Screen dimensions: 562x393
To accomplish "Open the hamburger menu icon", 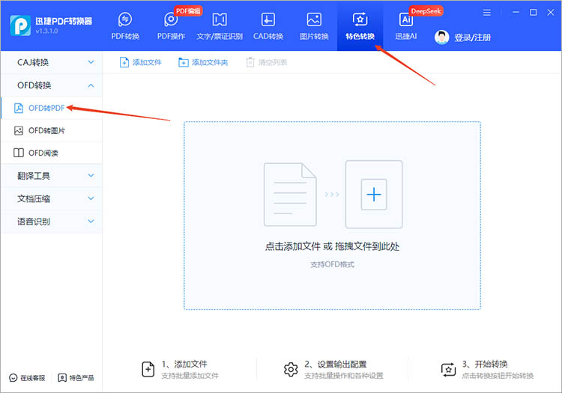I will click(487, 13).
